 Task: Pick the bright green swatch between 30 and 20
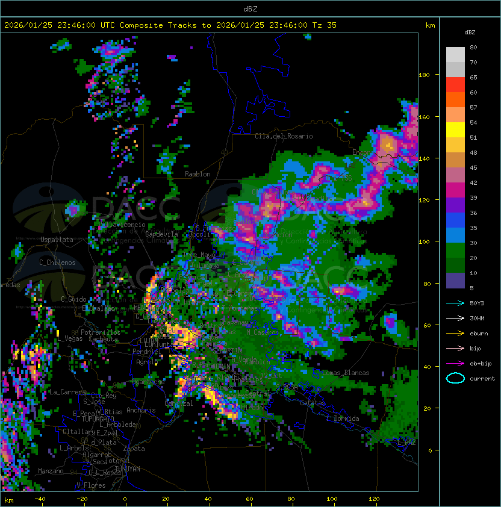pyautogui.click(x=455, y=250)
